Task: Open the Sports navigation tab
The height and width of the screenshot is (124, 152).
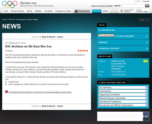Action: [x=30, y=11]
